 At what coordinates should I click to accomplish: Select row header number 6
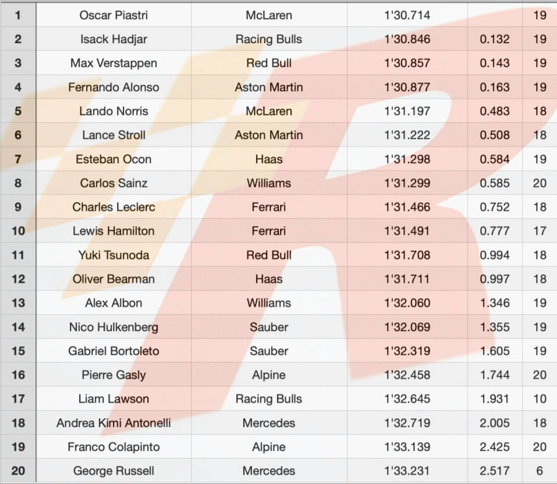click(x=18, y=135)
